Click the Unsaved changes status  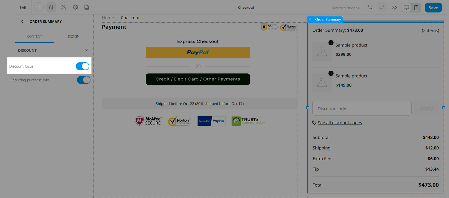(x=346, y=8)
